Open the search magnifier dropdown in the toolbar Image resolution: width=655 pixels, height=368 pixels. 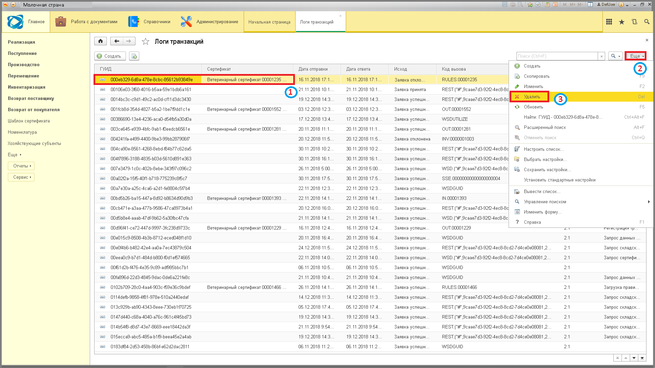click(615, 56)
